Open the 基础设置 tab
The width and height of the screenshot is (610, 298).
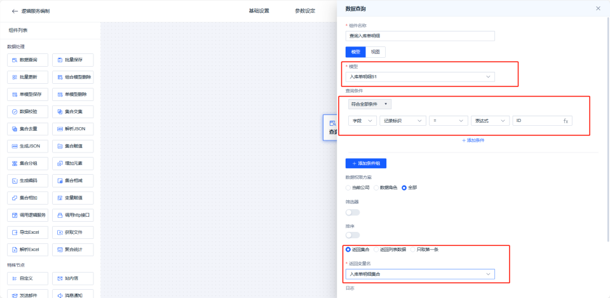click(x=259, y=11)
